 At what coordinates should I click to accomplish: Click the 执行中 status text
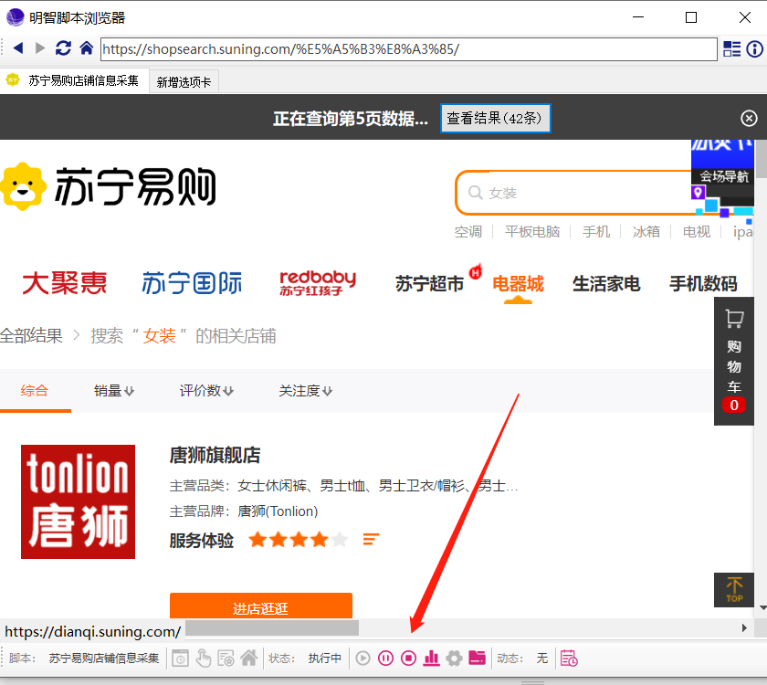point(325,659)
